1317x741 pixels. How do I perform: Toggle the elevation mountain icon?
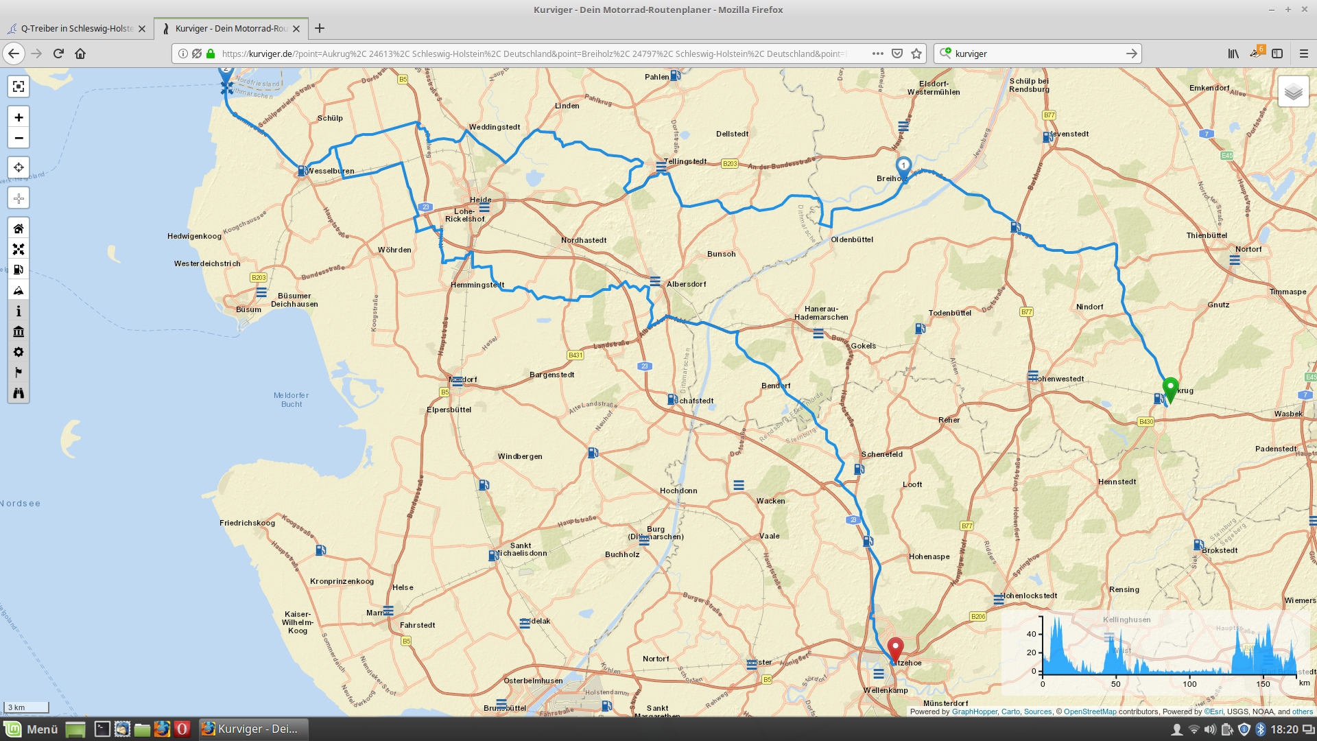19,290
